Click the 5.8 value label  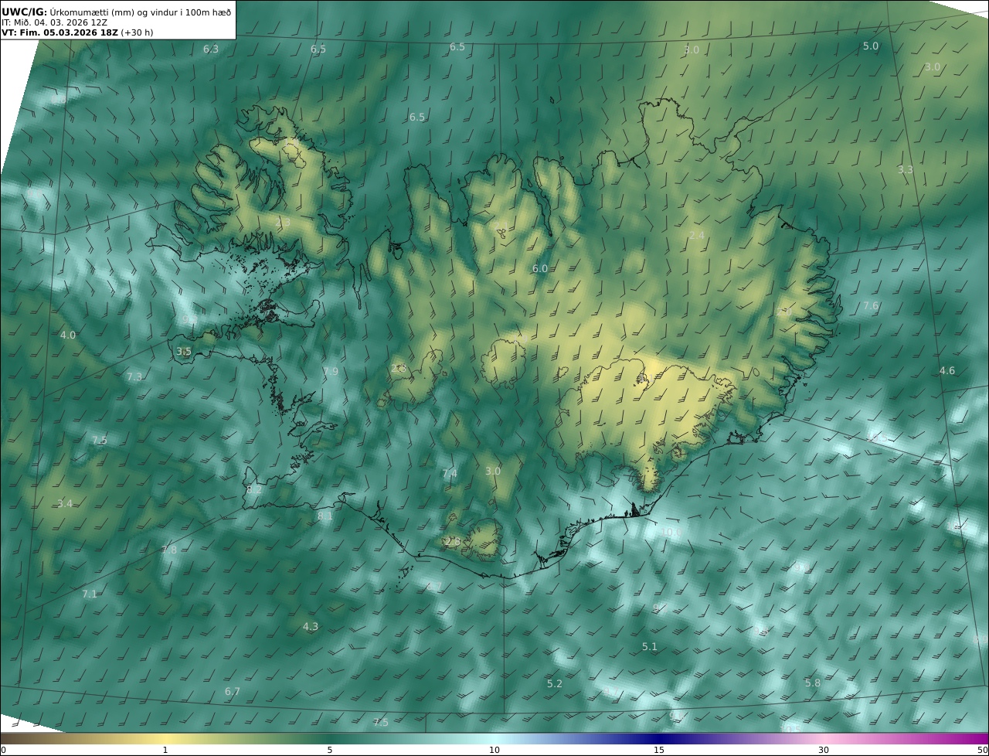tap(813, 683)
